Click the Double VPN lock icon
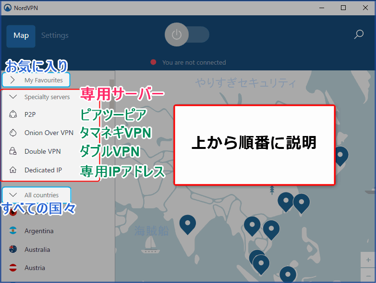Screen dimensions: 376x283 point(13,151)
